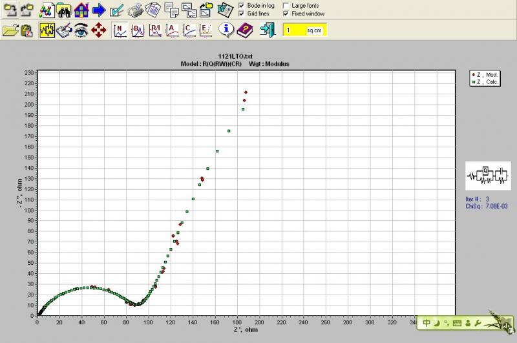
Task: Click the yellow waveform signal icon
Action: pos(47,30)
